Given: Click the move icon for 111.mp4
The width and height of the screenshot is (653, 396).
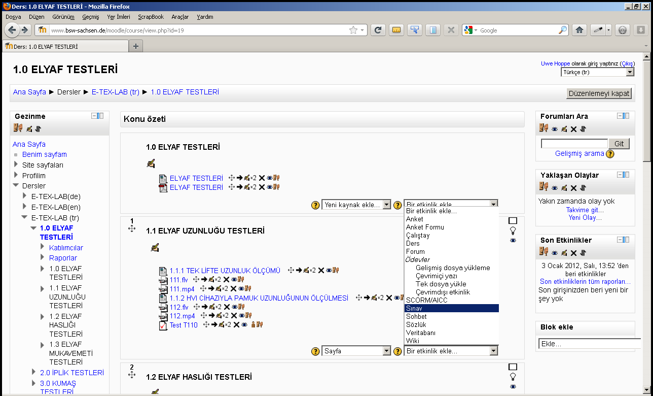Looking at the screenshot, I should tap(203, 288).
